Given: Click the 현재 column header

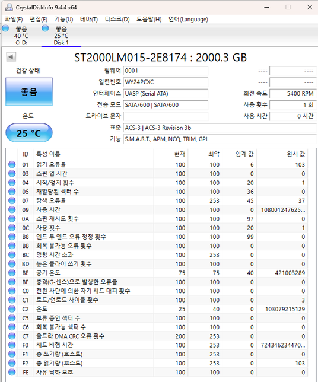Looking at the screenshot, I should 171,154.
